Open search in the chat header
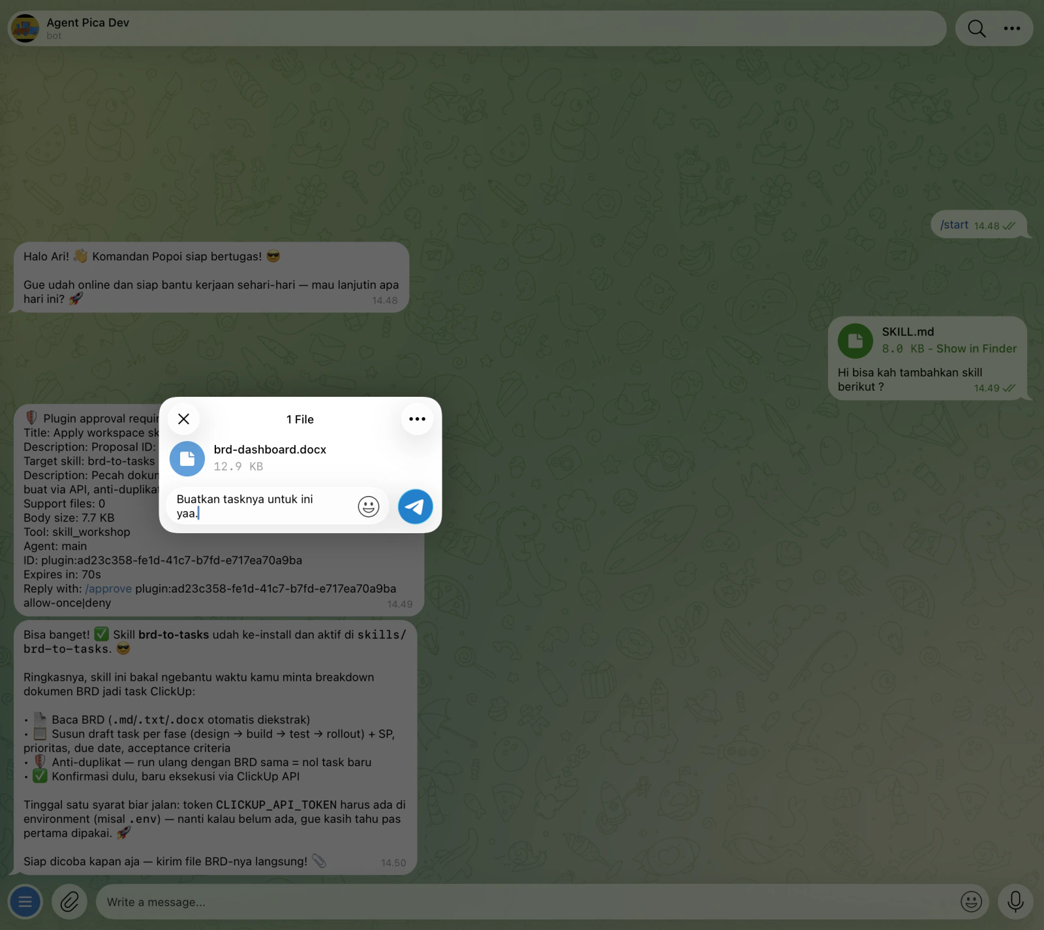This screenshot has width=1044, height=930. pyautogui.click(x=976, y=28)
